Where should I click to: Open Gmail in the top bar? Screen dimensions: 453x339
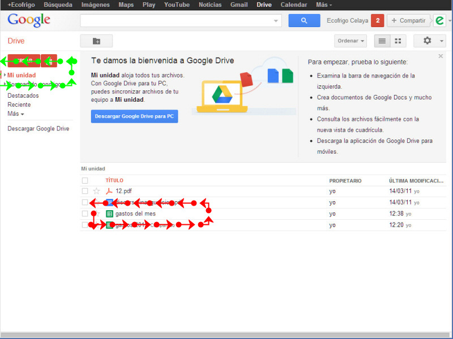(x=239, y=5)
